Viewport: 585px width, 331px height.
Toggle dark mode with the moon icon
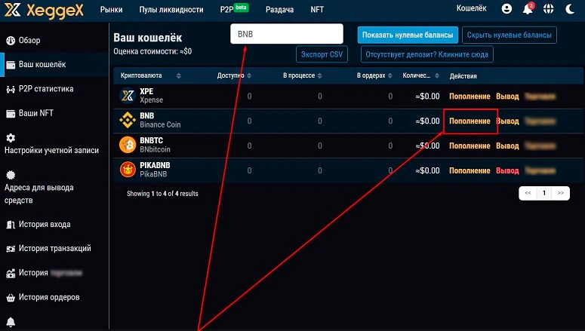click(x=549, y=9)
